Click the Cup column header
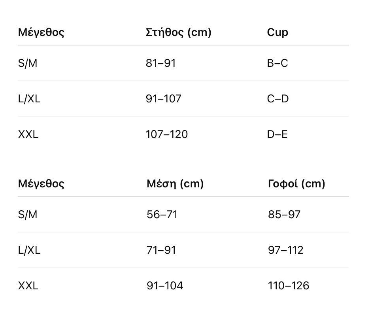The width and height of the screenshot is (368, 319). click(277, 32)
